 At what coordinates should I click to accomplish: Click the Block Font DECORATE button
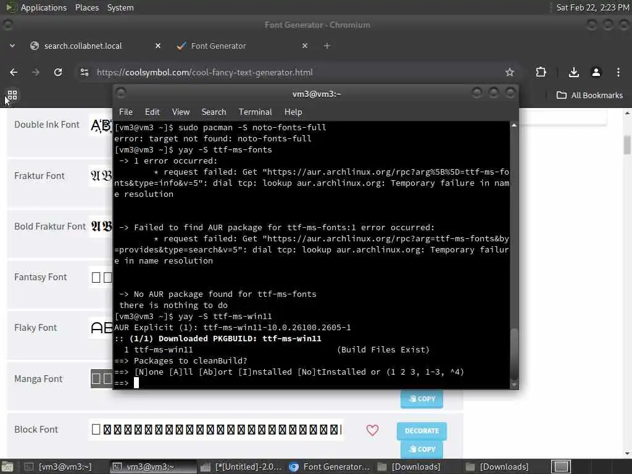[x=422, y=431]
